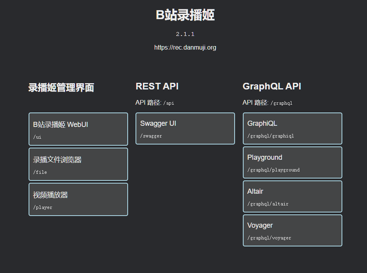
Task: Click the version number 2.1.1
Action: pyautogui.click(x=185, y=34)
